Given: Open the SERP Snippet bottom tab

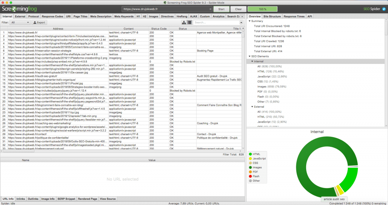Looking at the screenshot, I should [x=66, y=199].
